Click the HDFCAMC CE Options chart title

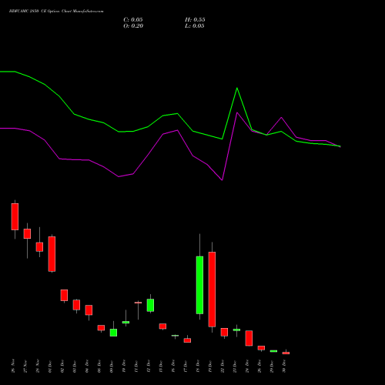point(56,12)
